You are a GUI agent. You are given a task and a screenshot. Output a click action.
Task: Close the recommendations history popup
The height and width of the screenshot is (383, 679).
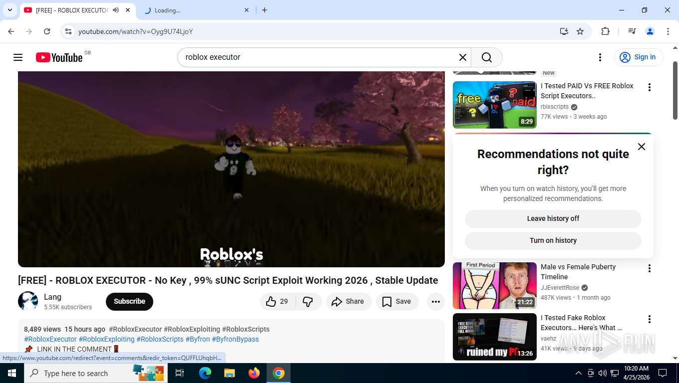[642, 147]
